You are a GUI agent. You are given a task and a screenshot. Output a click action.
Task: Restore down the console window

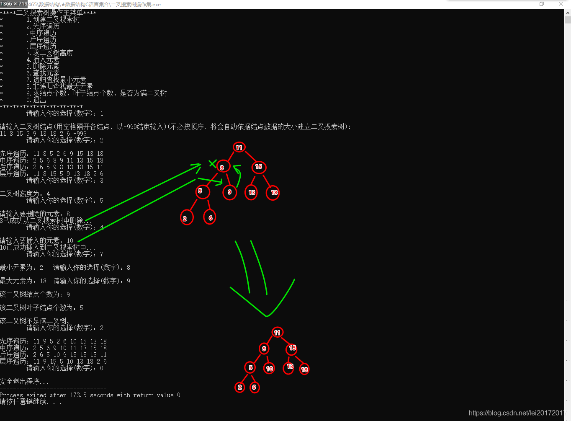(x=542, y=4)
